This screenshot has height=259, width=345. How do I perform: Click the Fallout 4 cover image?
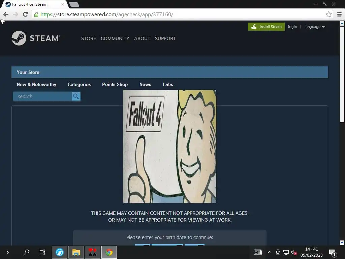click(x=169, y=146)
